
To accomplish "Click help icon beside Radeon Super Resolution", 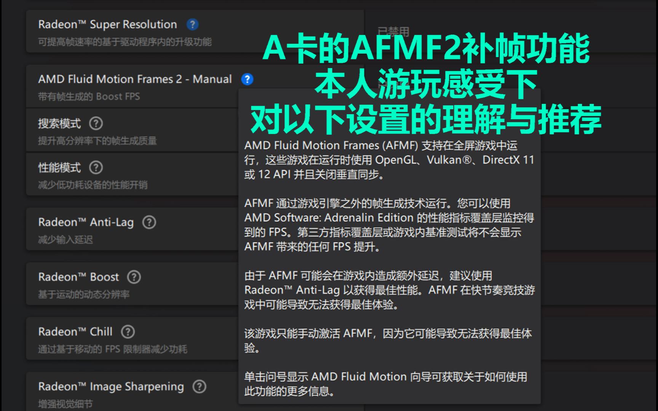I will pyautogui.click(x=192, y=24).
